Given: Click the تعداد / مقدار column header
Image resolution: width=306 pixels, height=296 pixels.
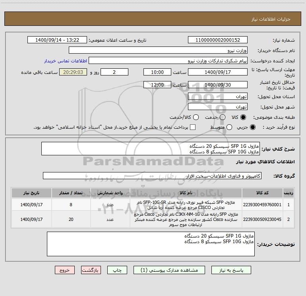Looking at the screenshot, I should tap(71, 193).
